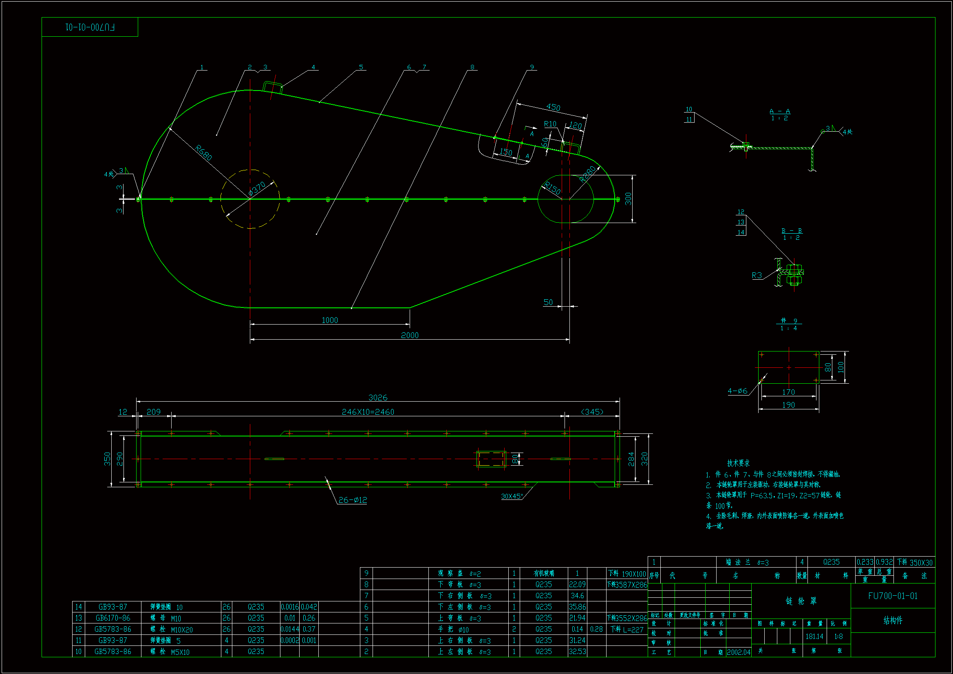The width and height of the screenshot is (953, 674).
Task: Select the 2000 center distance dimension text
Action: tap(409, 335)
